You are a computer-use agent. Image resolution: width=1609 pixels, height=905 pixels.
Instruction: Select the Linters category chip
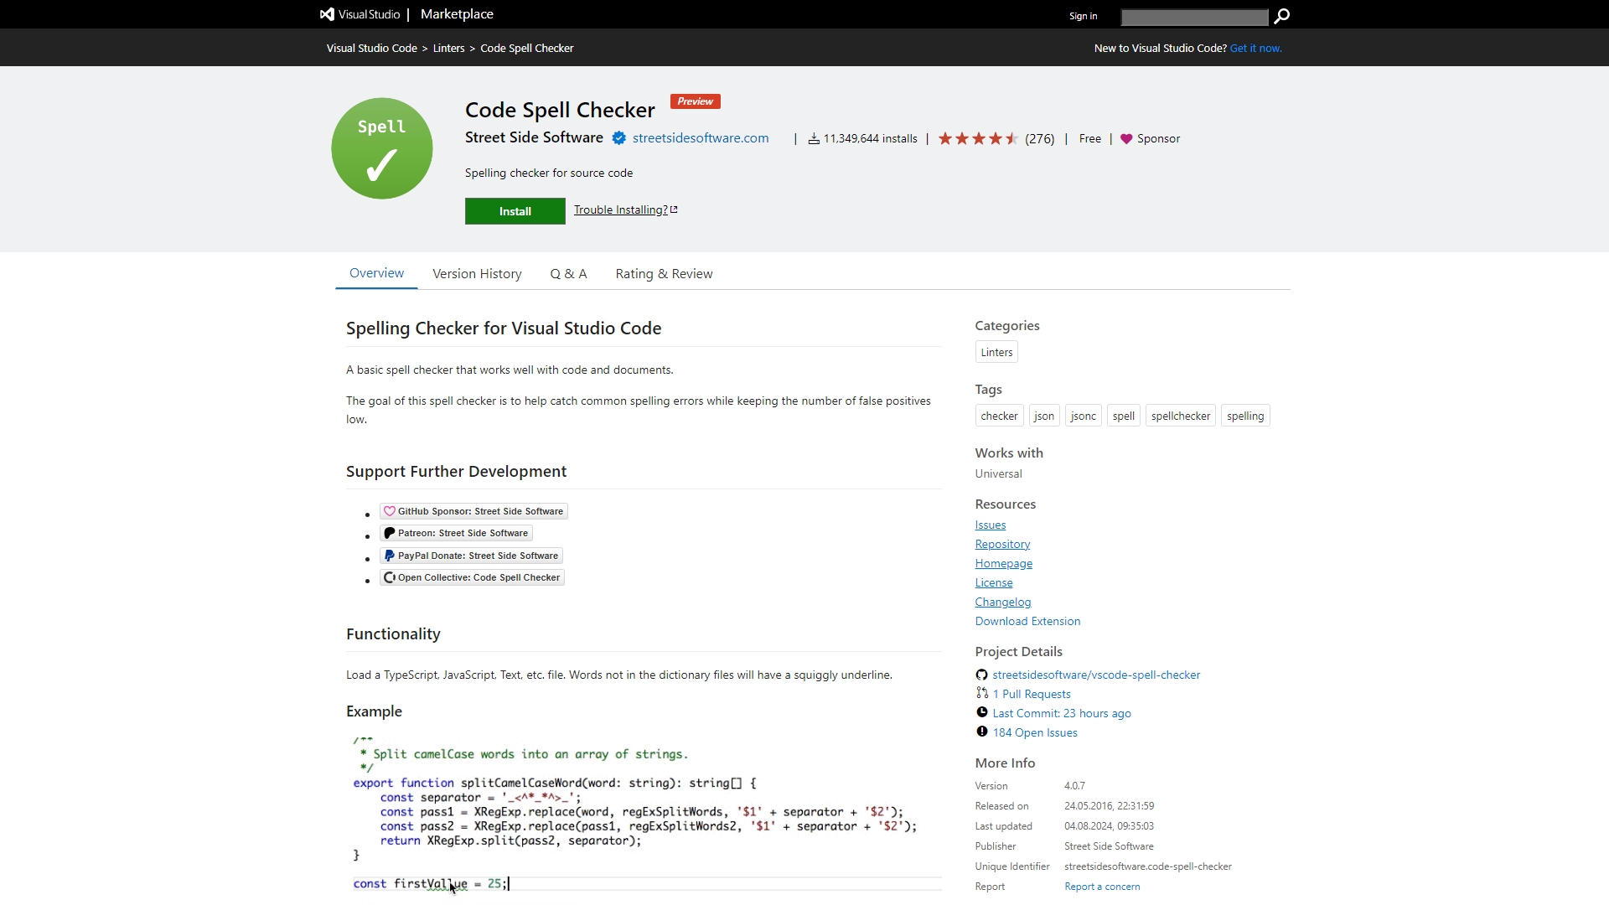(x=996, y=352)
